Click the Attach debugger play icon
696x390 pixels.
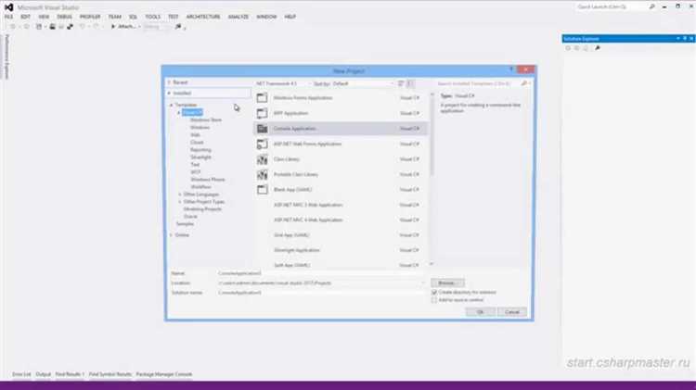click(113, 27)
